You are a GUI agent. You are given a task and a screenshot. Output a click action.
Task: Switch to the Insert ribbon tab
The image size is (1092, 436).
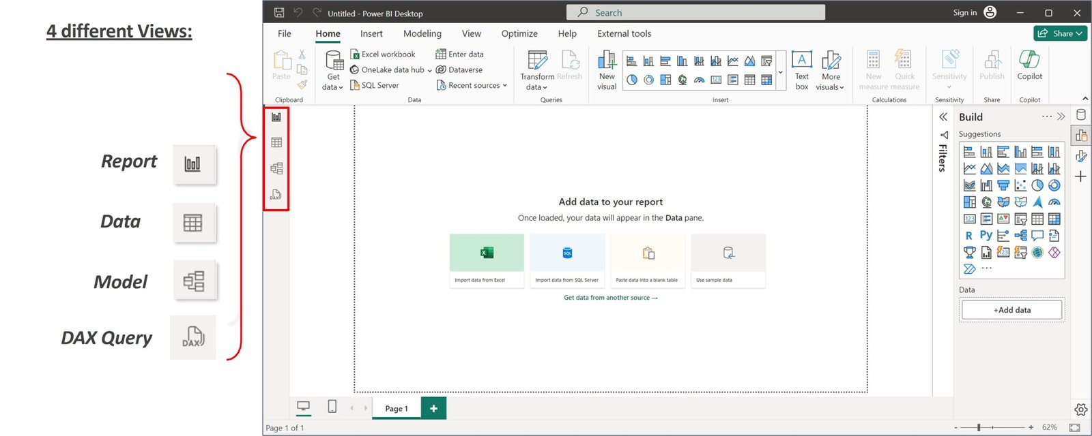[371, 33]
